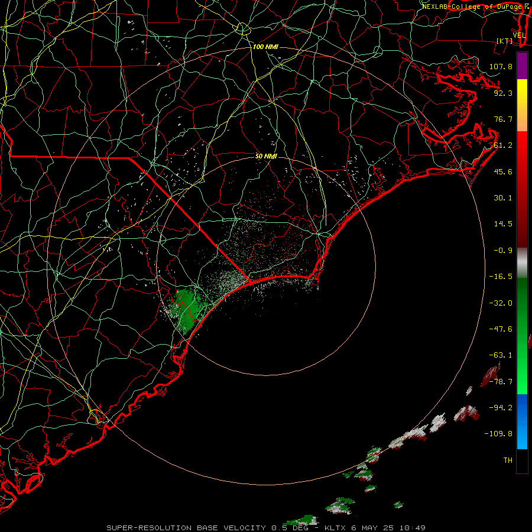Image resolution: width=532 pixels, height=532 pixels.
Task: Select the -16.5 scale value
Action: click(x=501, y=277)
